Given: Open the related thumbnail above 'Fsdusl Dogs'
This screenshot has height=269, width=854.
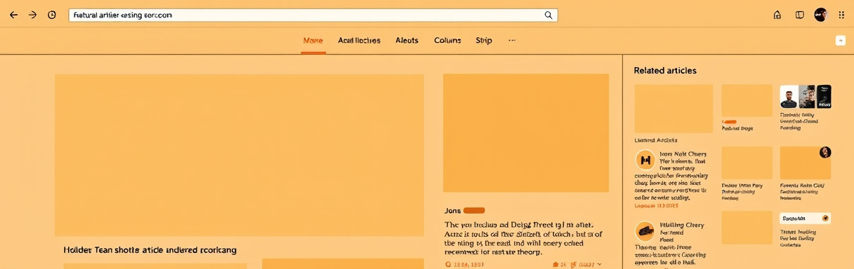Looking at the screenshot, I should 747,101.
